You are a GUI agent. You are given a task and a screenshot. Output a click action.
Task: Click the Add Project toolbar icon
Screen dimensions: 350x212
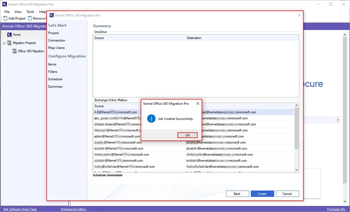coord(6,18)
